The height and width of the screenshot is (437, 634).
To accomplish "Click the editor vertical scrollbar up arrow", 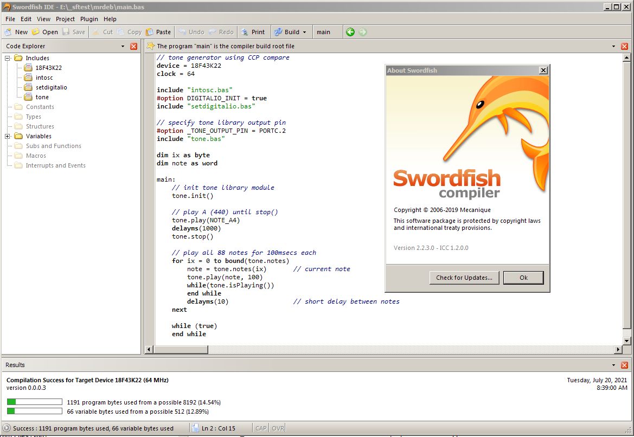I will click(x=627, y=58).
